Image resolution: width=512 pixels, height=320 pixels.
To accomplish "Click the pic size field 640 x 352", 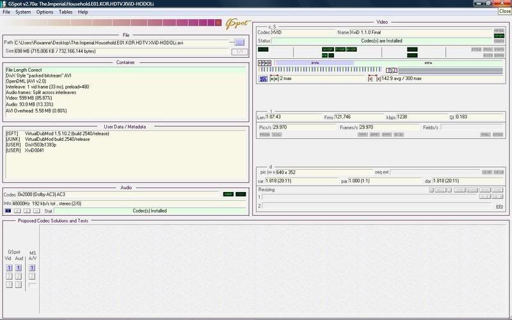I will [x=324, y=172].
